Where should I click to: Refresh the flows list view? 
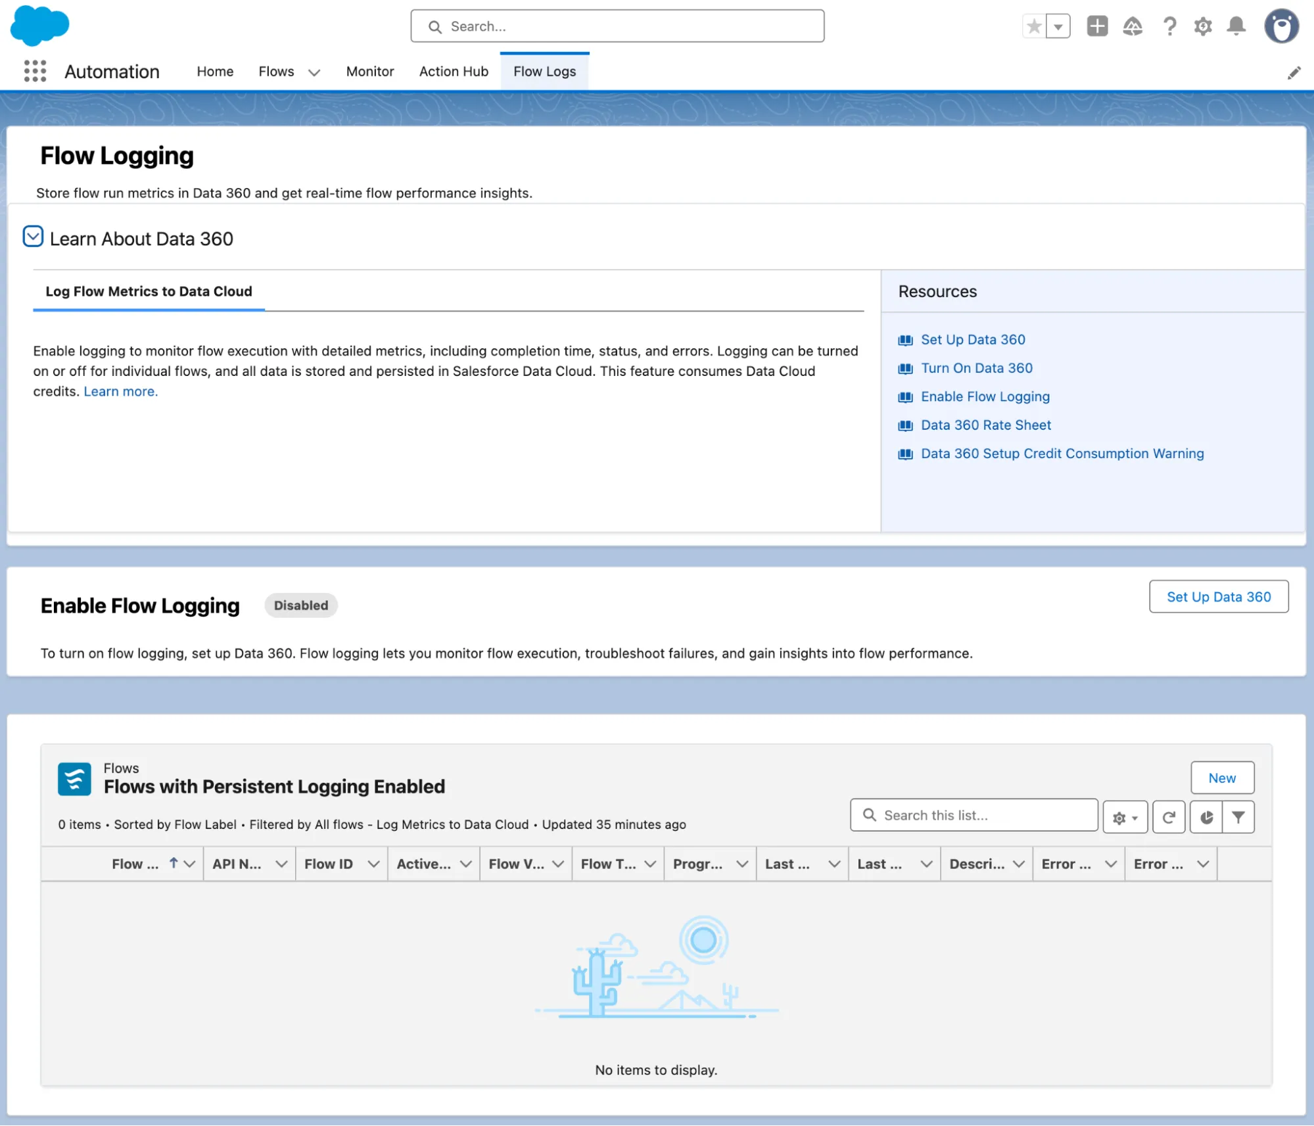click(x=1169, y=817)
